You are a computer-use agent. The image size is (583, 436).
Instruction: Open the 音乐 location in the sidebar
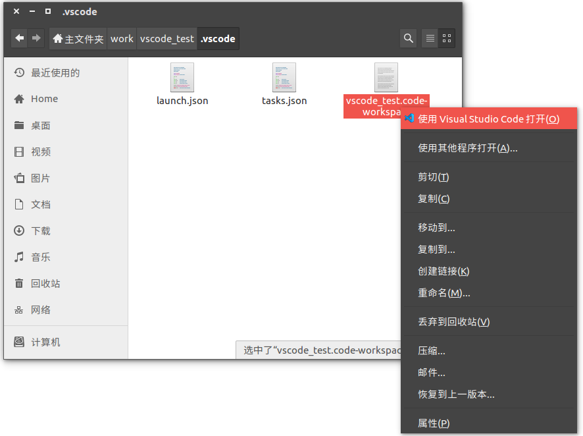66,257
